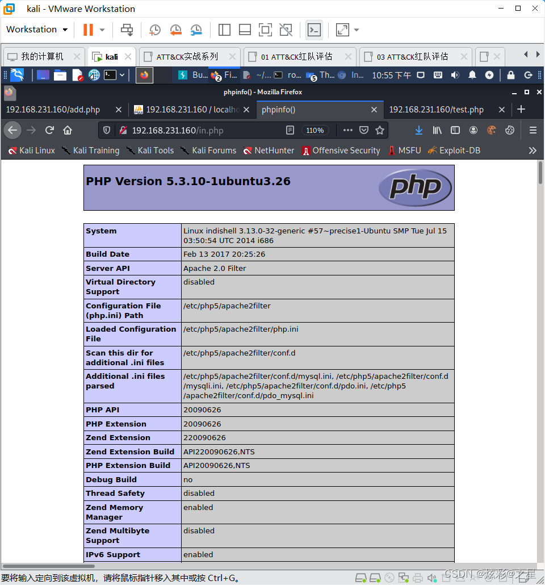545x585 pixels.
Task: Open Kali notifications bell icon
Action: (472, 76)
